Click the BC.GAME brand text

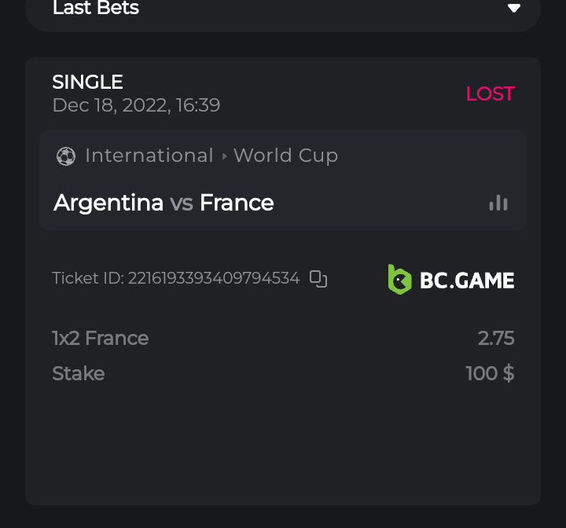point(467,280)
